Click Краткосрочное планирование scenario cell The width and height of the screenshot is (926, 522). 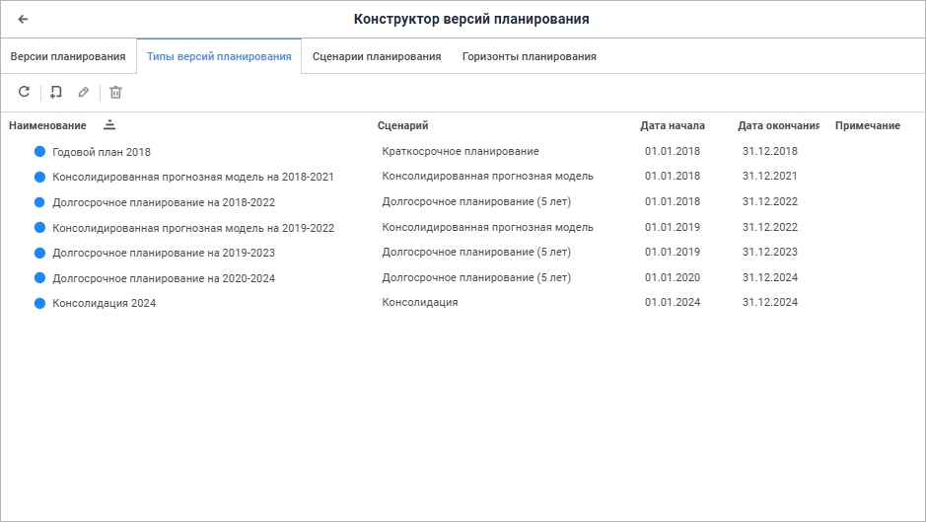[x=461, y=151]
